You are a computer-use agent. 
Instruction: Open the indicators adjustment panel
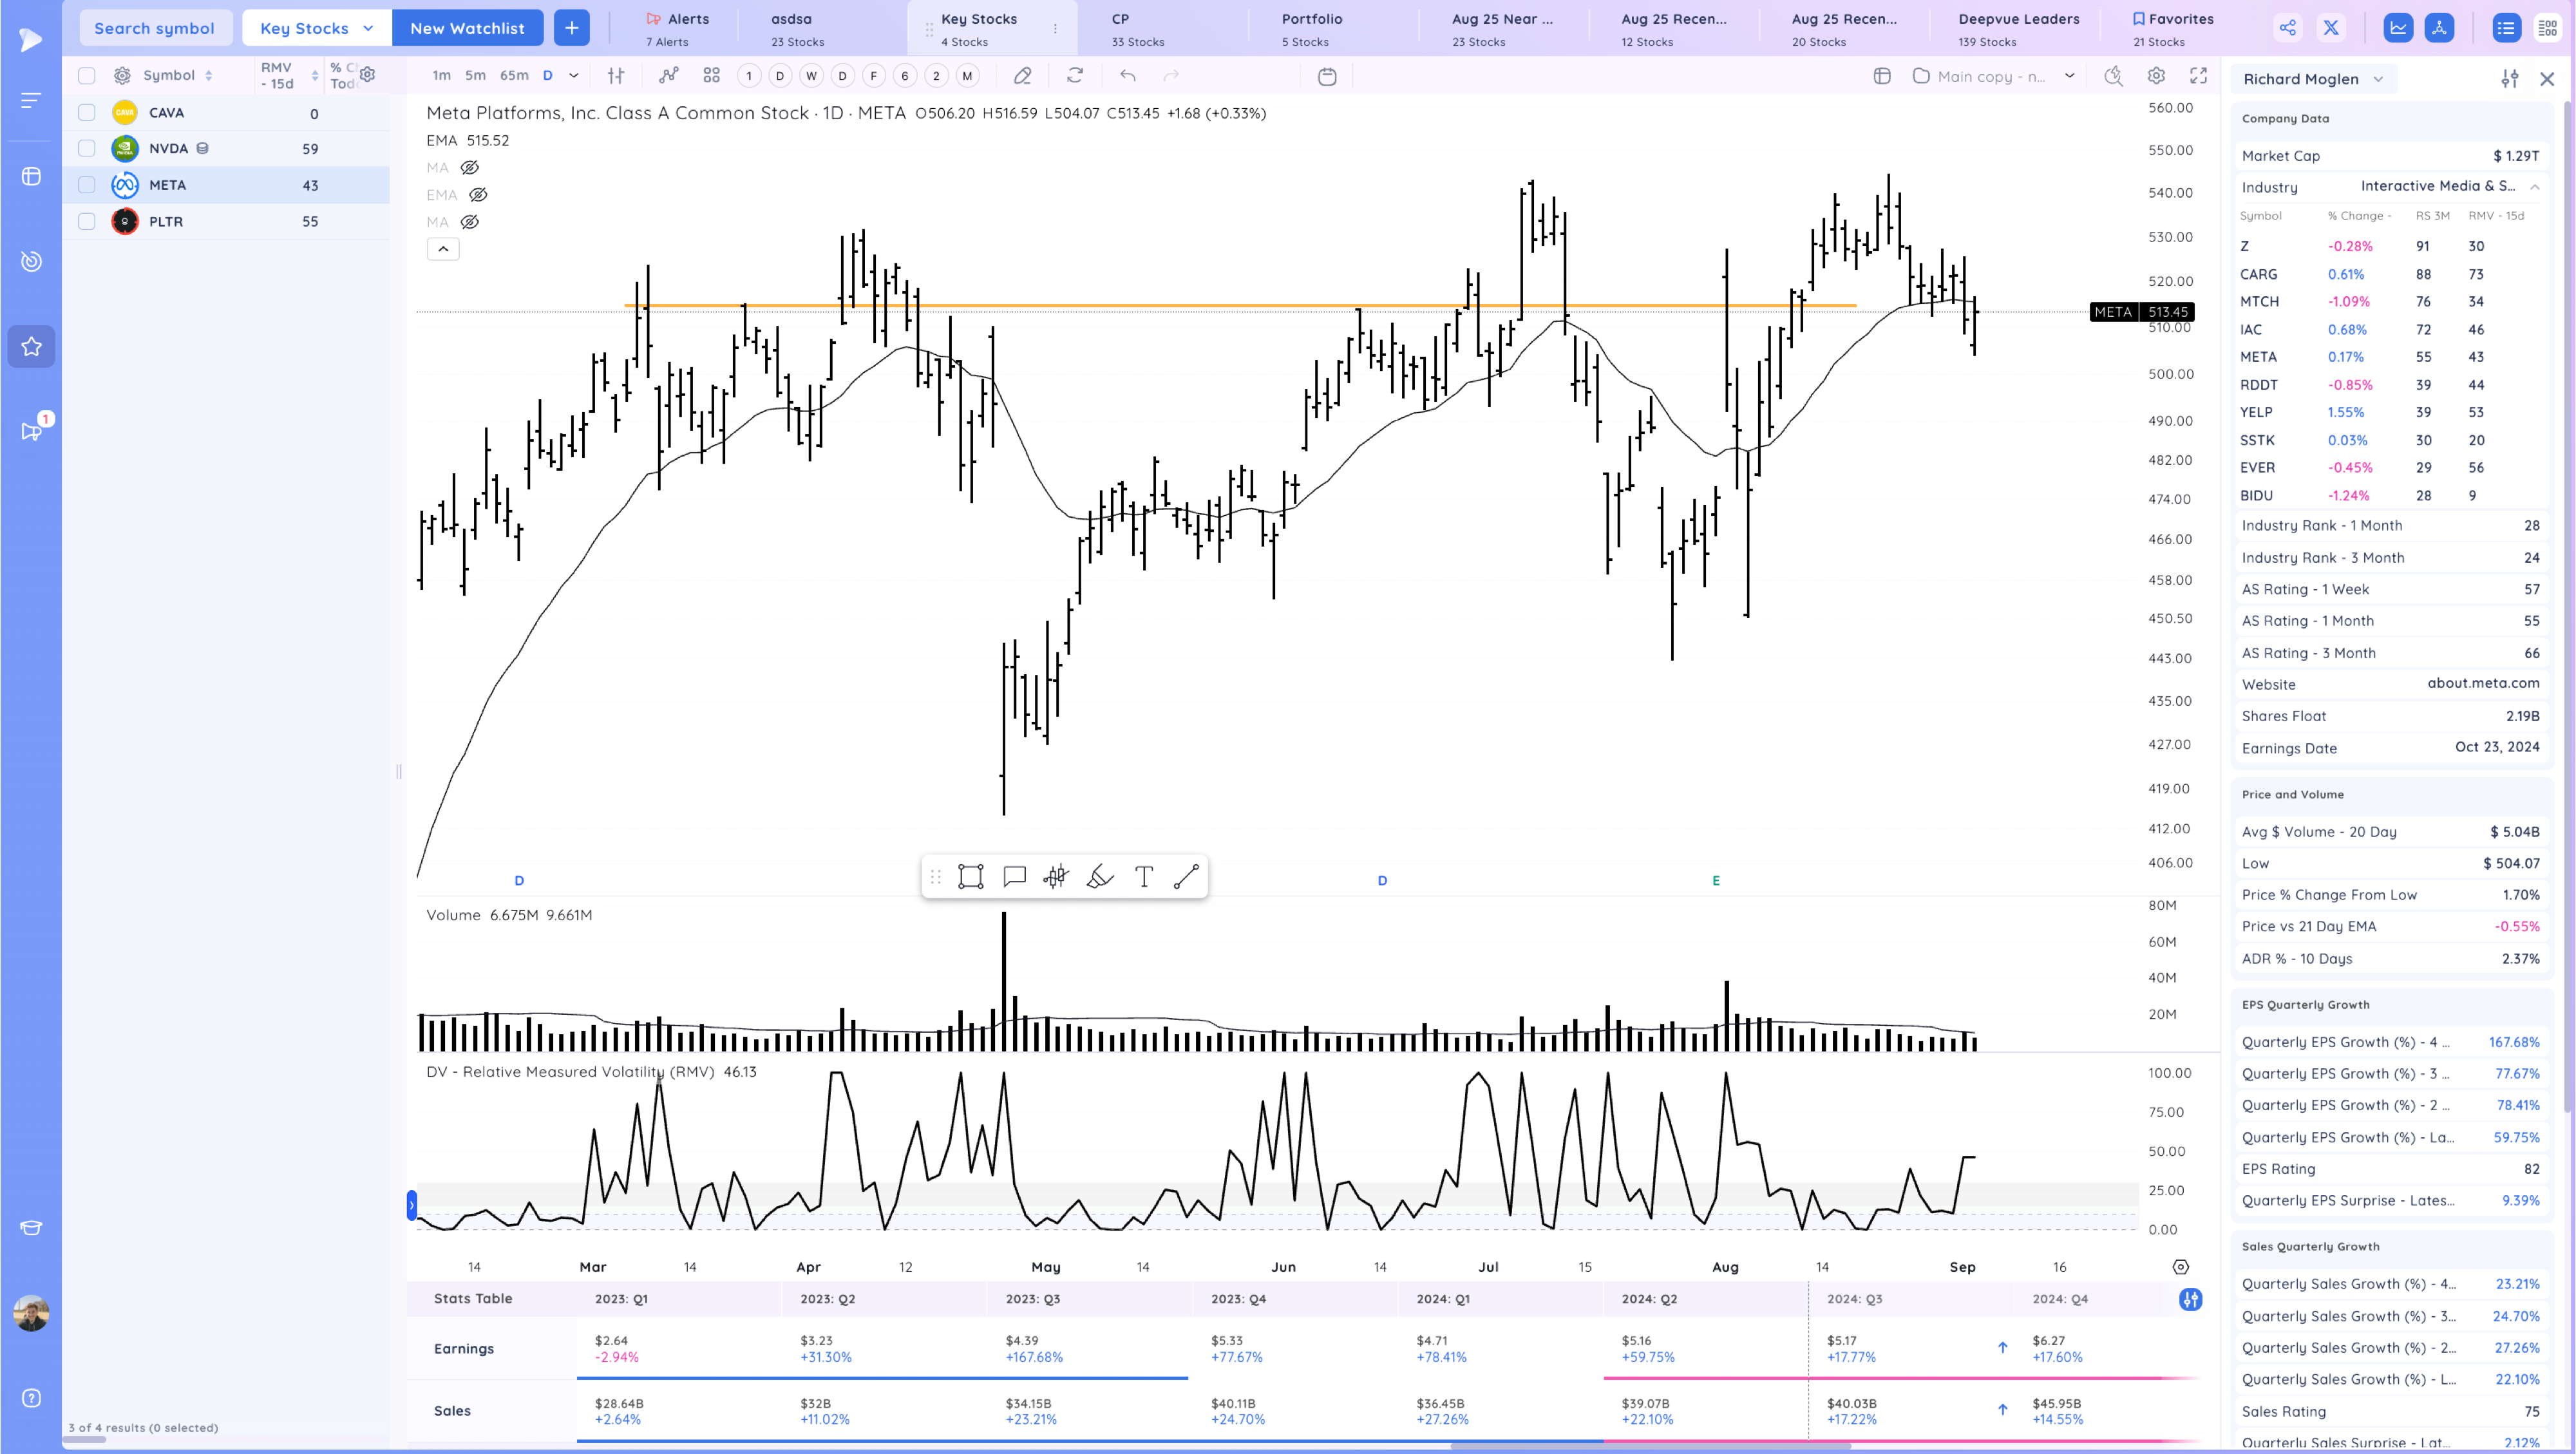[x=616, y=75]
